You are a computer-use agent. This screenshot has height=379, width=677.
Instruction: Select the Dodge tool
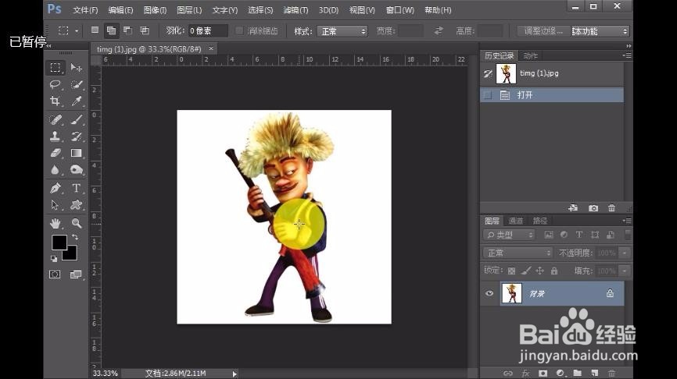[x=77, y=170]
